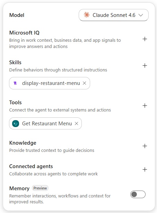Add a new skill using plus icon
157x213 pixels.
(x=145, y=66)
